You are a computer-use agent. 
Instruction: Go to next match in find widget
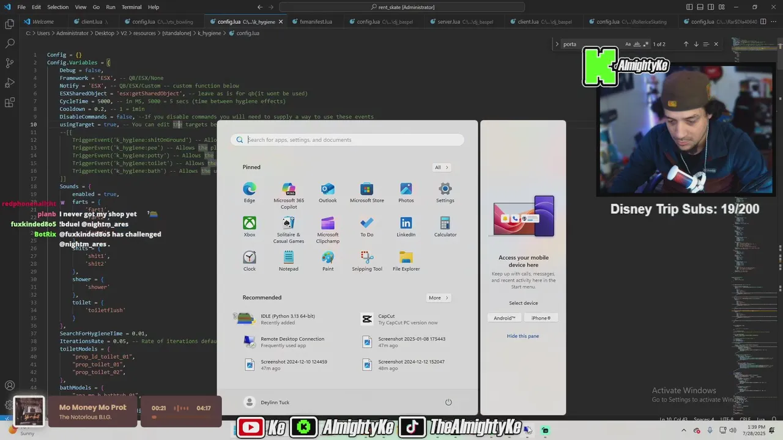696,44
